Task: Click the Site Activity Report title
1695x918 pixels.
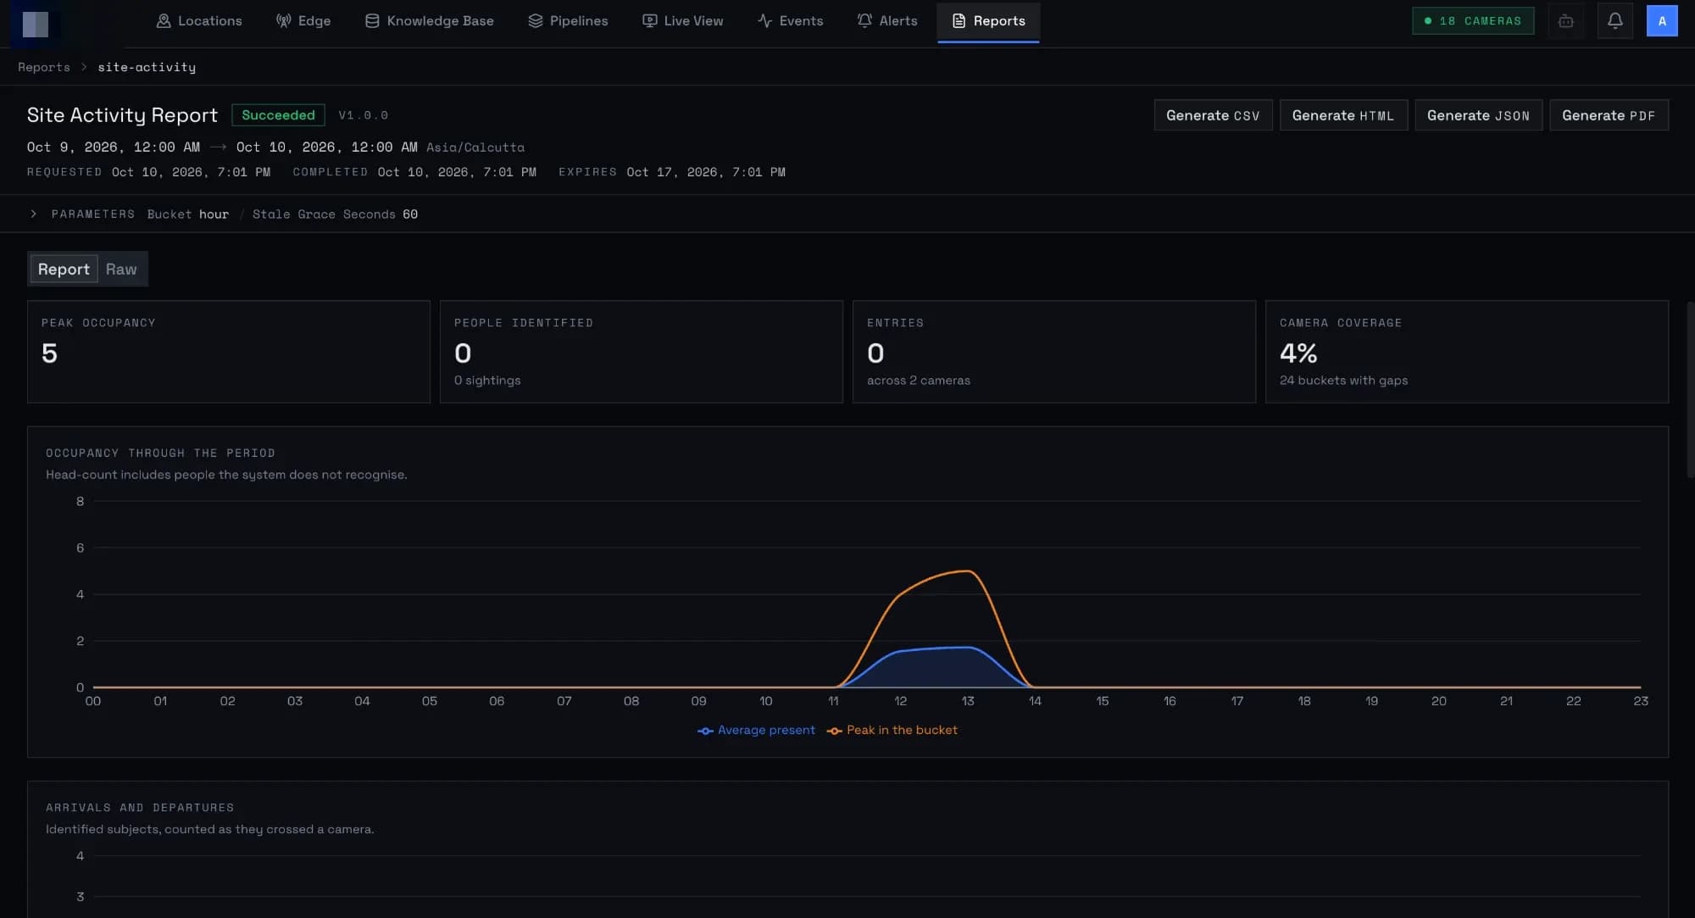Action: click(x=122, y=115)
